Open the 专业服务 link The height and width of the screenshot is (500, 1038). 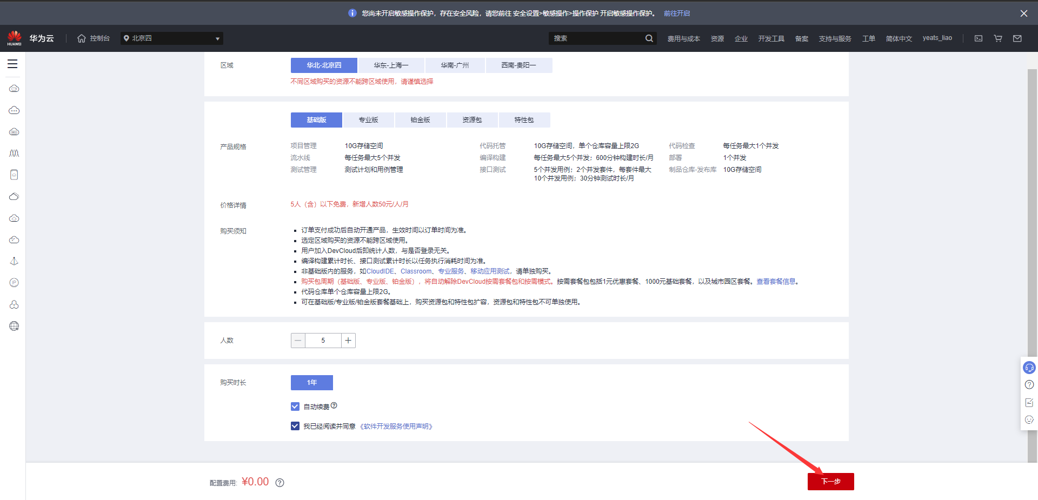click(451, 271)
